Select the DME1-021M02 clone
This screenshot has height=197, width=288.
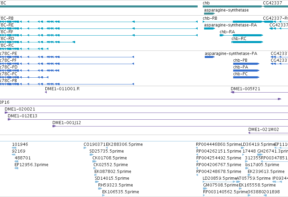[x=268, y=133]
